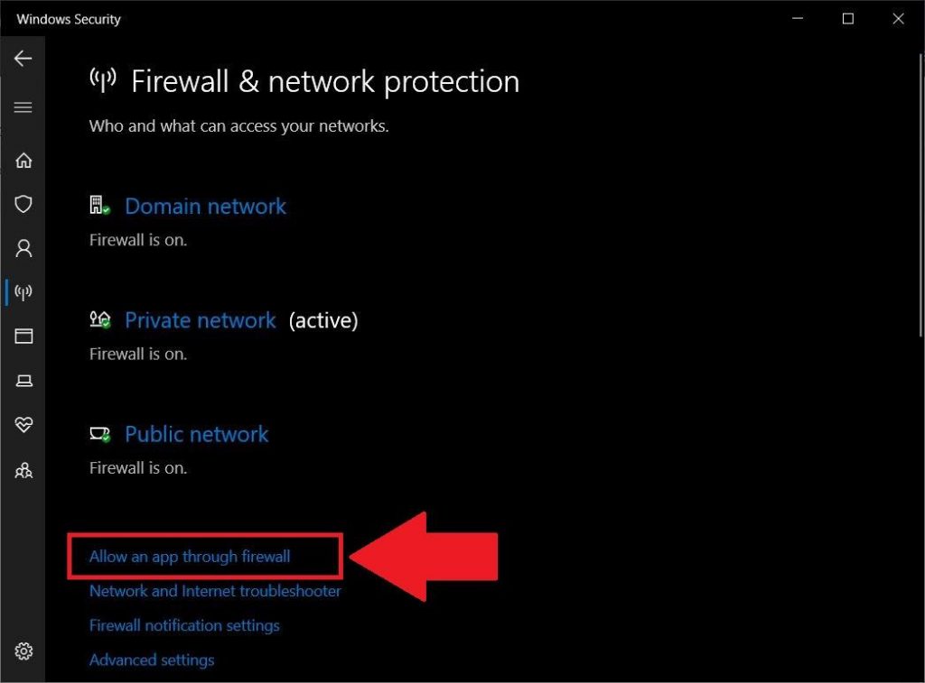
Task: Open Account protection person icon
Action: tap(23, 248)
